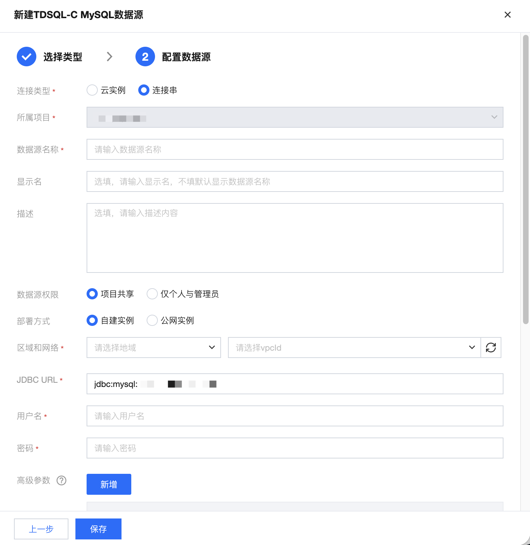Click the JDBC URL input field

tap(295, 384)
